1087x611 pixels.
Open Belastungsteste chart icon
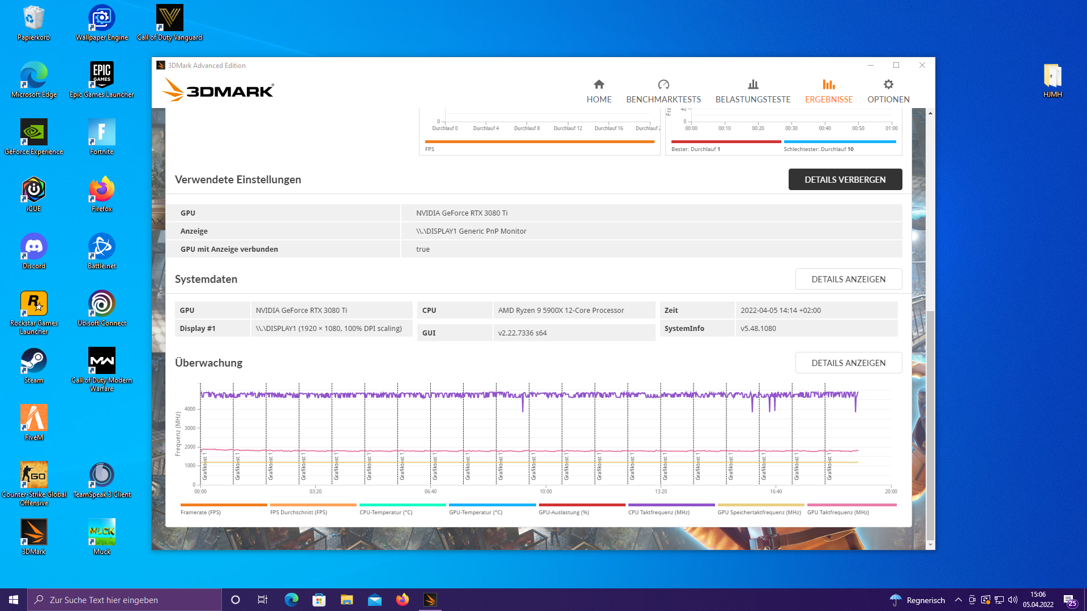(753, 85)
